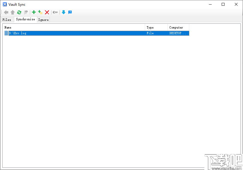Maximize the Vault Sync window
The image size is (243, 170).
(223, 4)
